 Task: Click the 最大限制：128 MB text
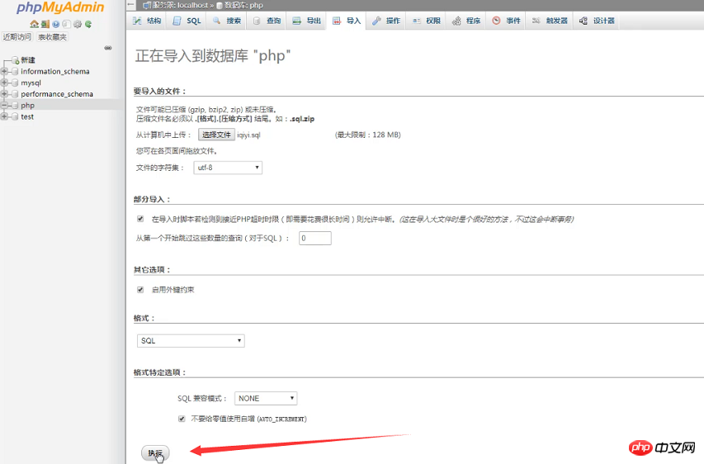[x=368, y=135]
